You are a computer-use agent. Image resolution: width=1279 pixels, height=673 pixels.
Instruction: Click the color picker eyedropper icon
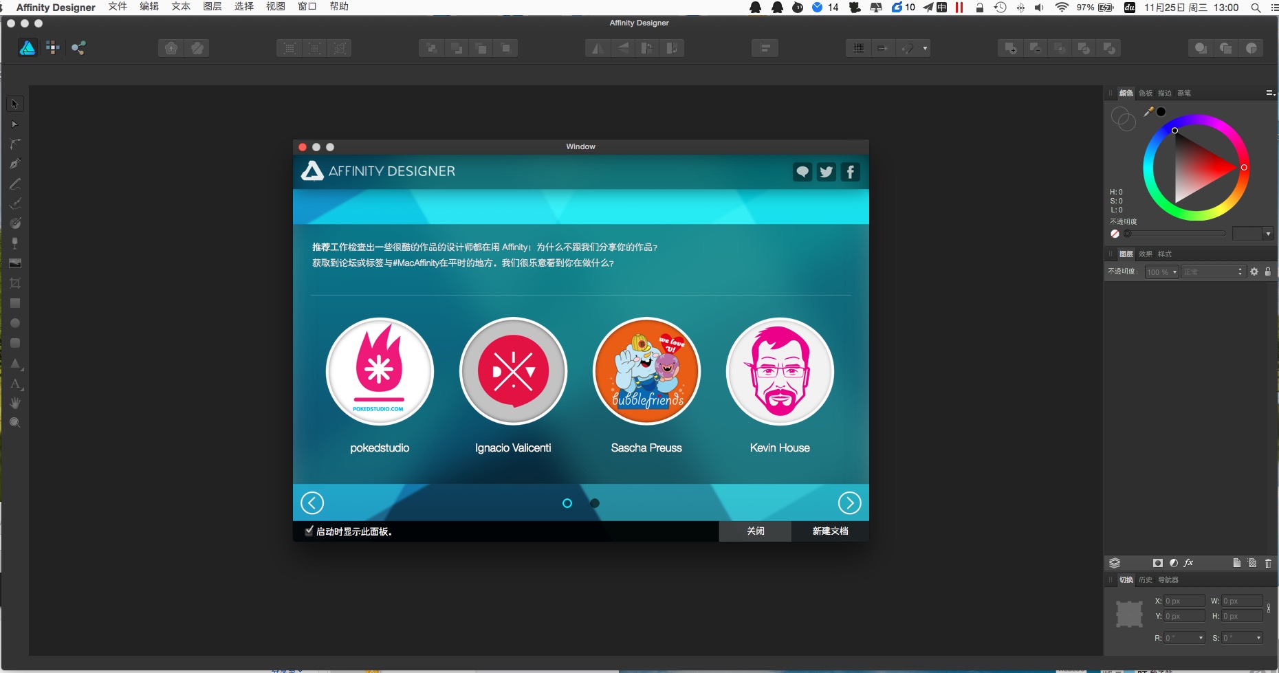coord(1148,111)
